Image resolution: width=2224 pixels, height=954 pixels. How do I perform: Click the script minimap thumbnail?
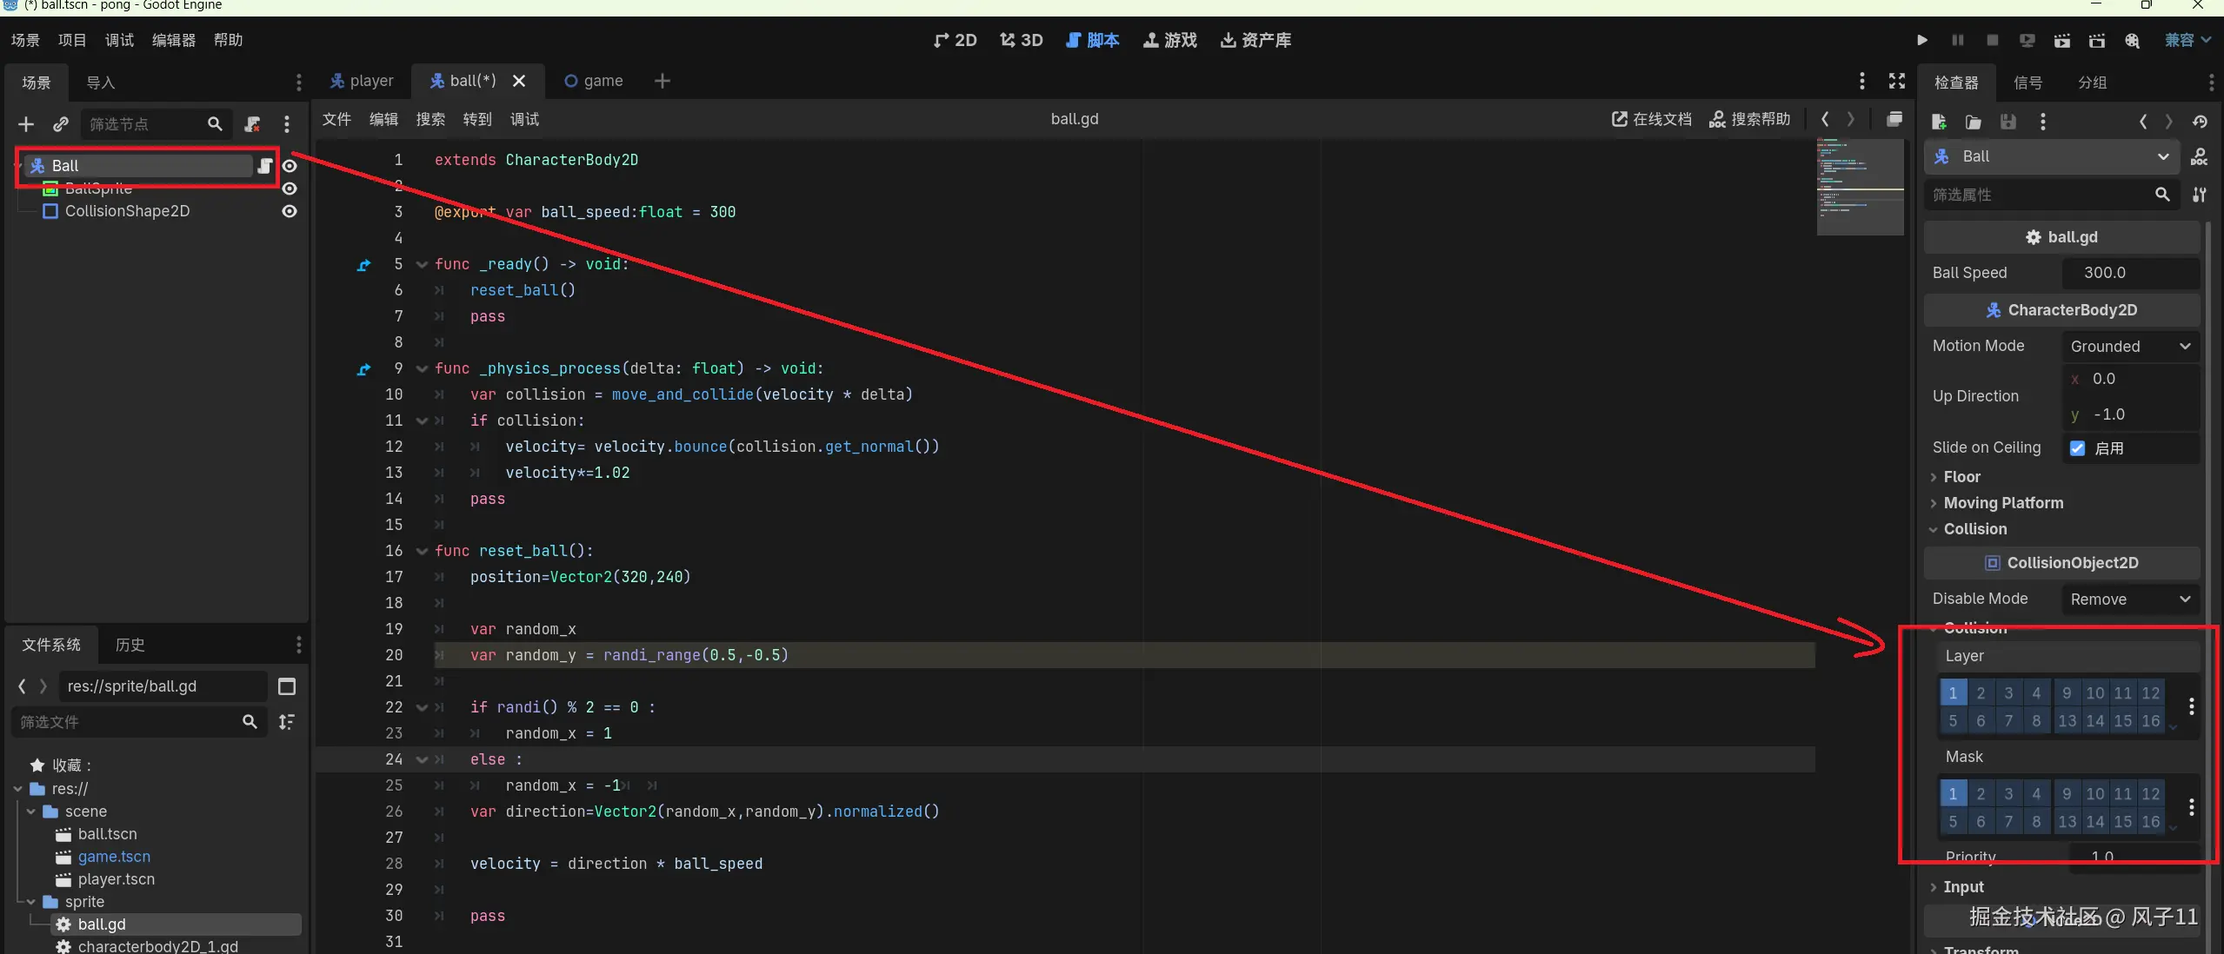pos(1860,187)
